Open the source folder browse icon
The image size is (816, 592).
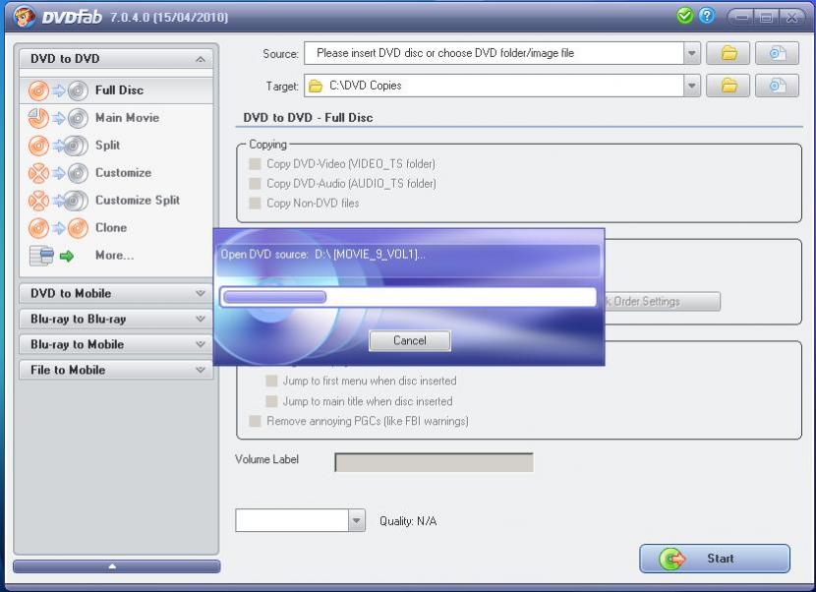coord(729,54)
